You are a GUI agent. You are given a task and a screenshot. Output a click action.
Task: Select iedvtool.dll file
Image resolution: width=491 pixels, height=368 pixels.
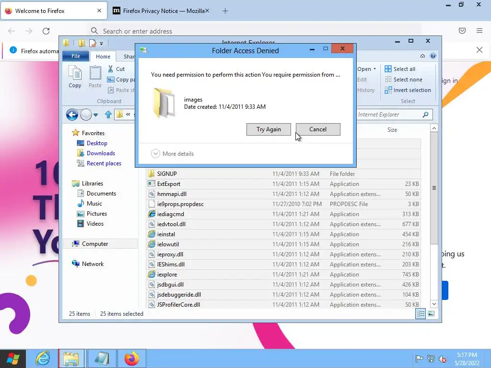coord(283,224)
